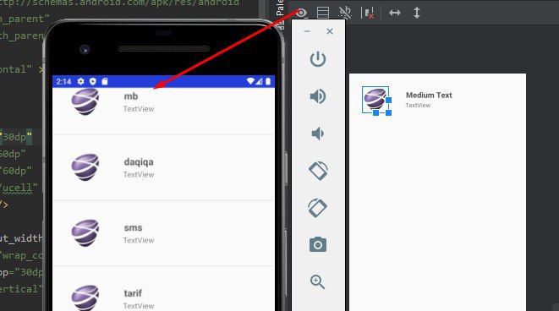
Task: Tap 'TextView' subtitle under 'daqiqa'
Action: [x=139, y=175]
